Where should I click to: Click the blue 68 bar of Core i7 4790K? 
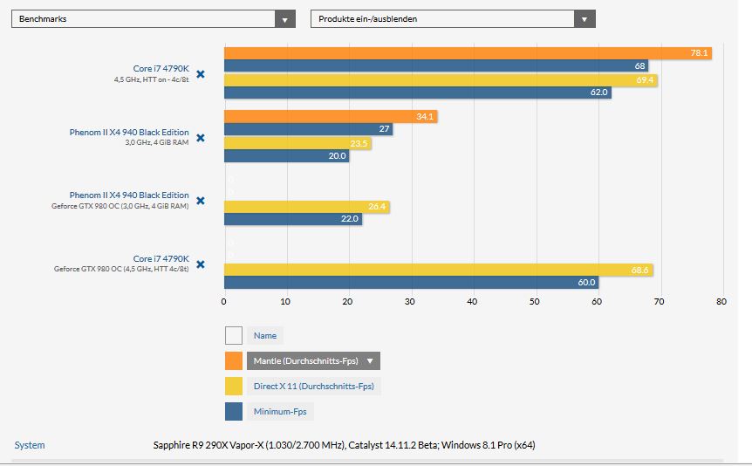click(x=436, y=65)
